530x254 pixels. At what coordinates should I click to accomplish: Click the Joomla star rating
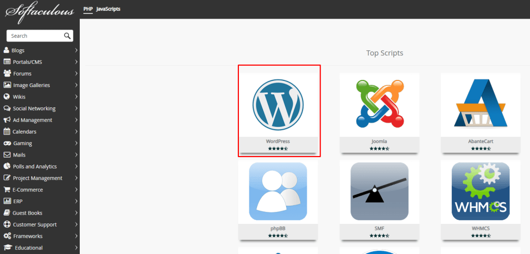click(380, 149)
